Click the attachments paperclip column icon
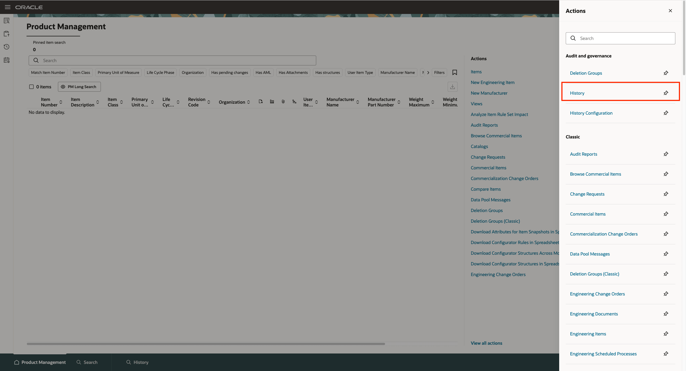The image size is (686, 371). (283, 101)
